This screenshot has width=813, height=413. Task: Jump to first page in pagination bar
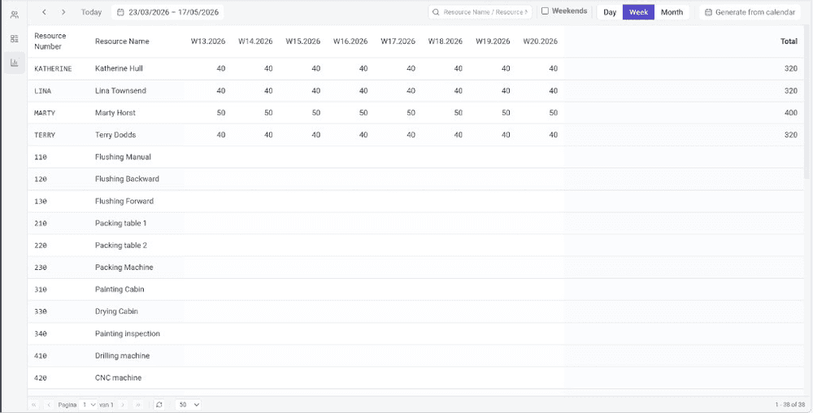[33, 404]
